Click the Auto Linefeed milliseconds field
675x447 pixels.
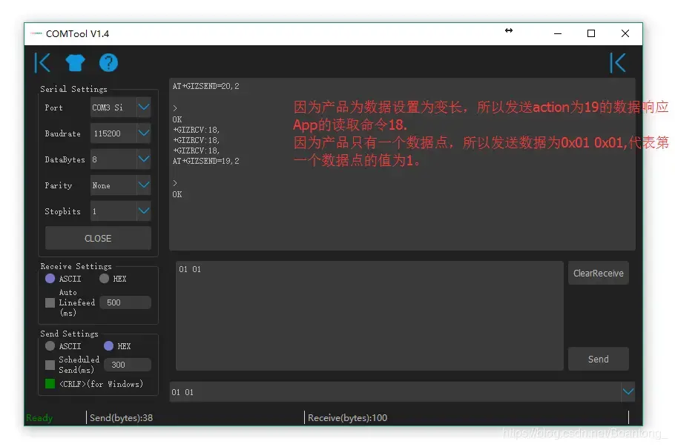pyautogui.click(x=125, y=302)
